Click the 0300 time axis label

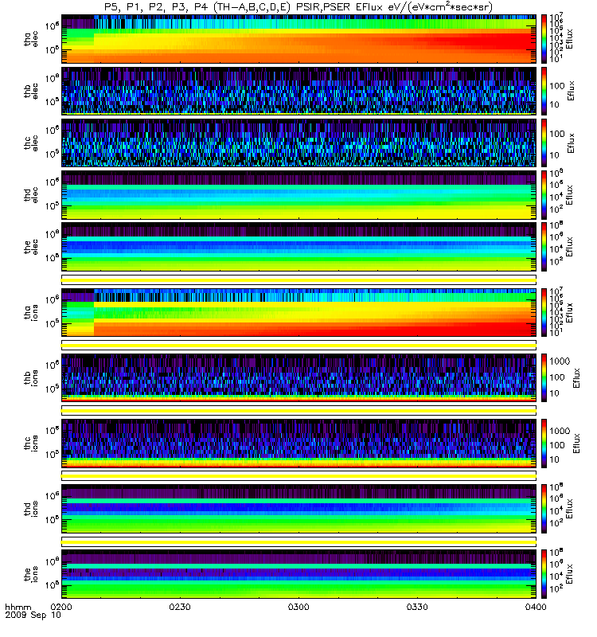(298, 607)
